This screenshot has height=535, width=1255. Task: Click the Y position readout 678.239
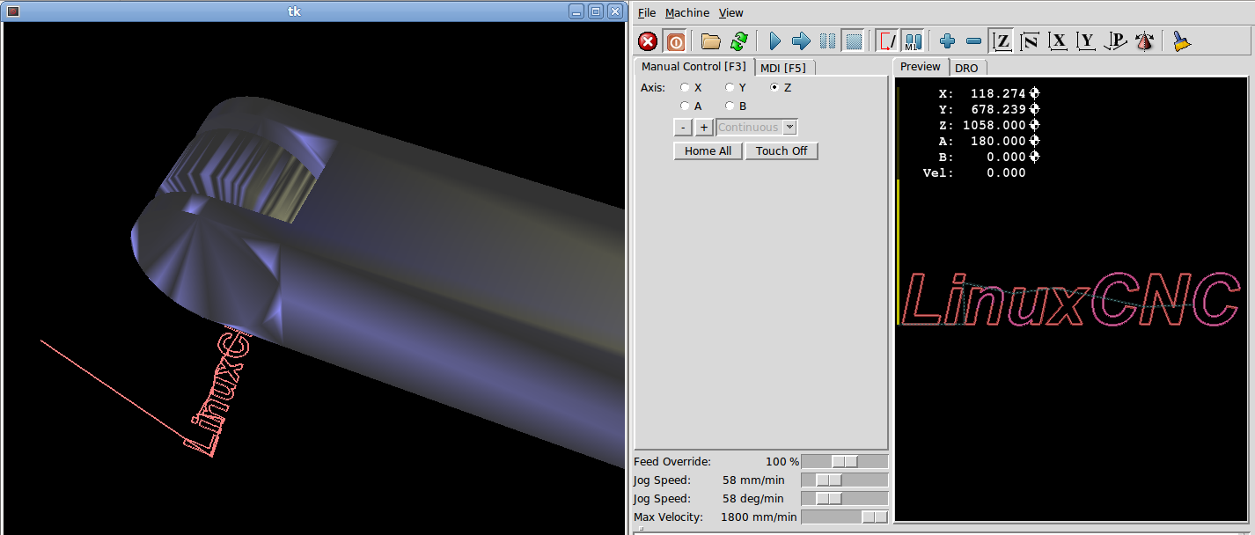(998, 109)
